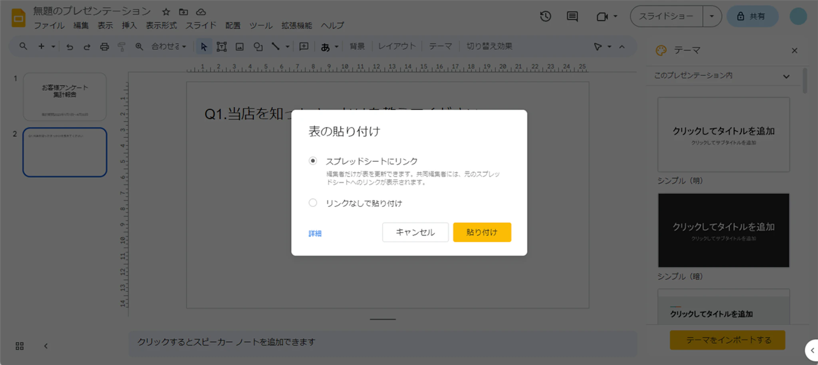This screenshot has width=818, height=365.
Task: Click the キャンセル button
Action: (x=415, y=232)
